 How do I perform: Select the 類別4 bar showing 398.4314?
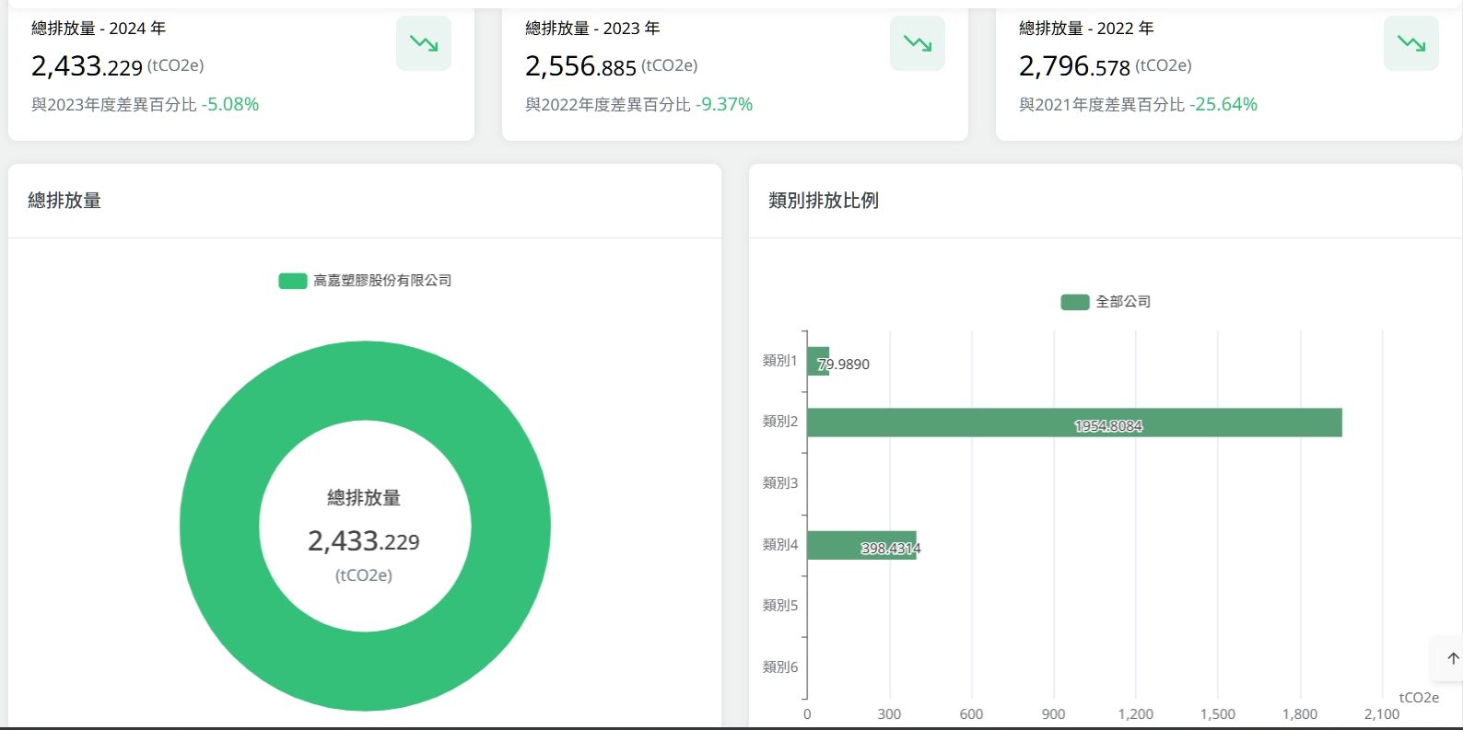click(x=860, y=545)
